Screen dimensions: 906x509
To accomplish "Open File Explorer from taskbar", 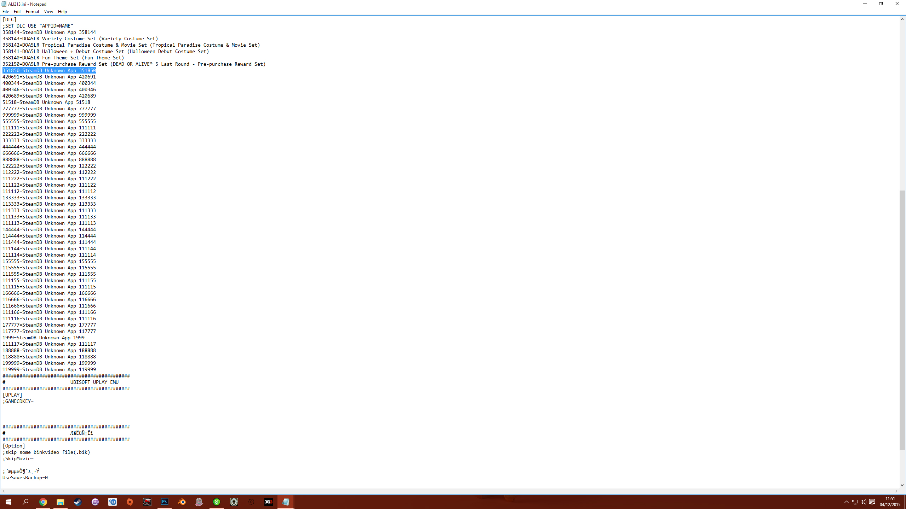I will (x=60, y=502).
